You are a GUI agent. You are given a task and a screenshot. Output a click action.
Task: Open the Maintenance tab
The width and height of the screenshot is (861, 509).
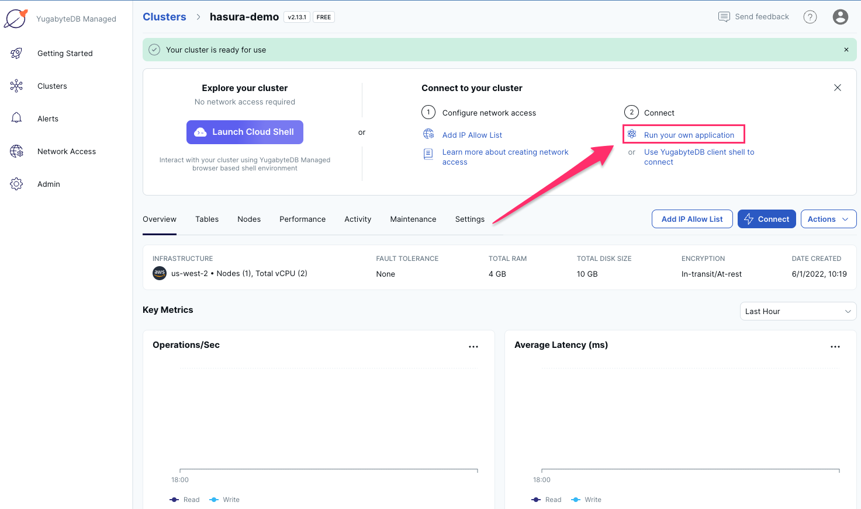pos(413,219)
